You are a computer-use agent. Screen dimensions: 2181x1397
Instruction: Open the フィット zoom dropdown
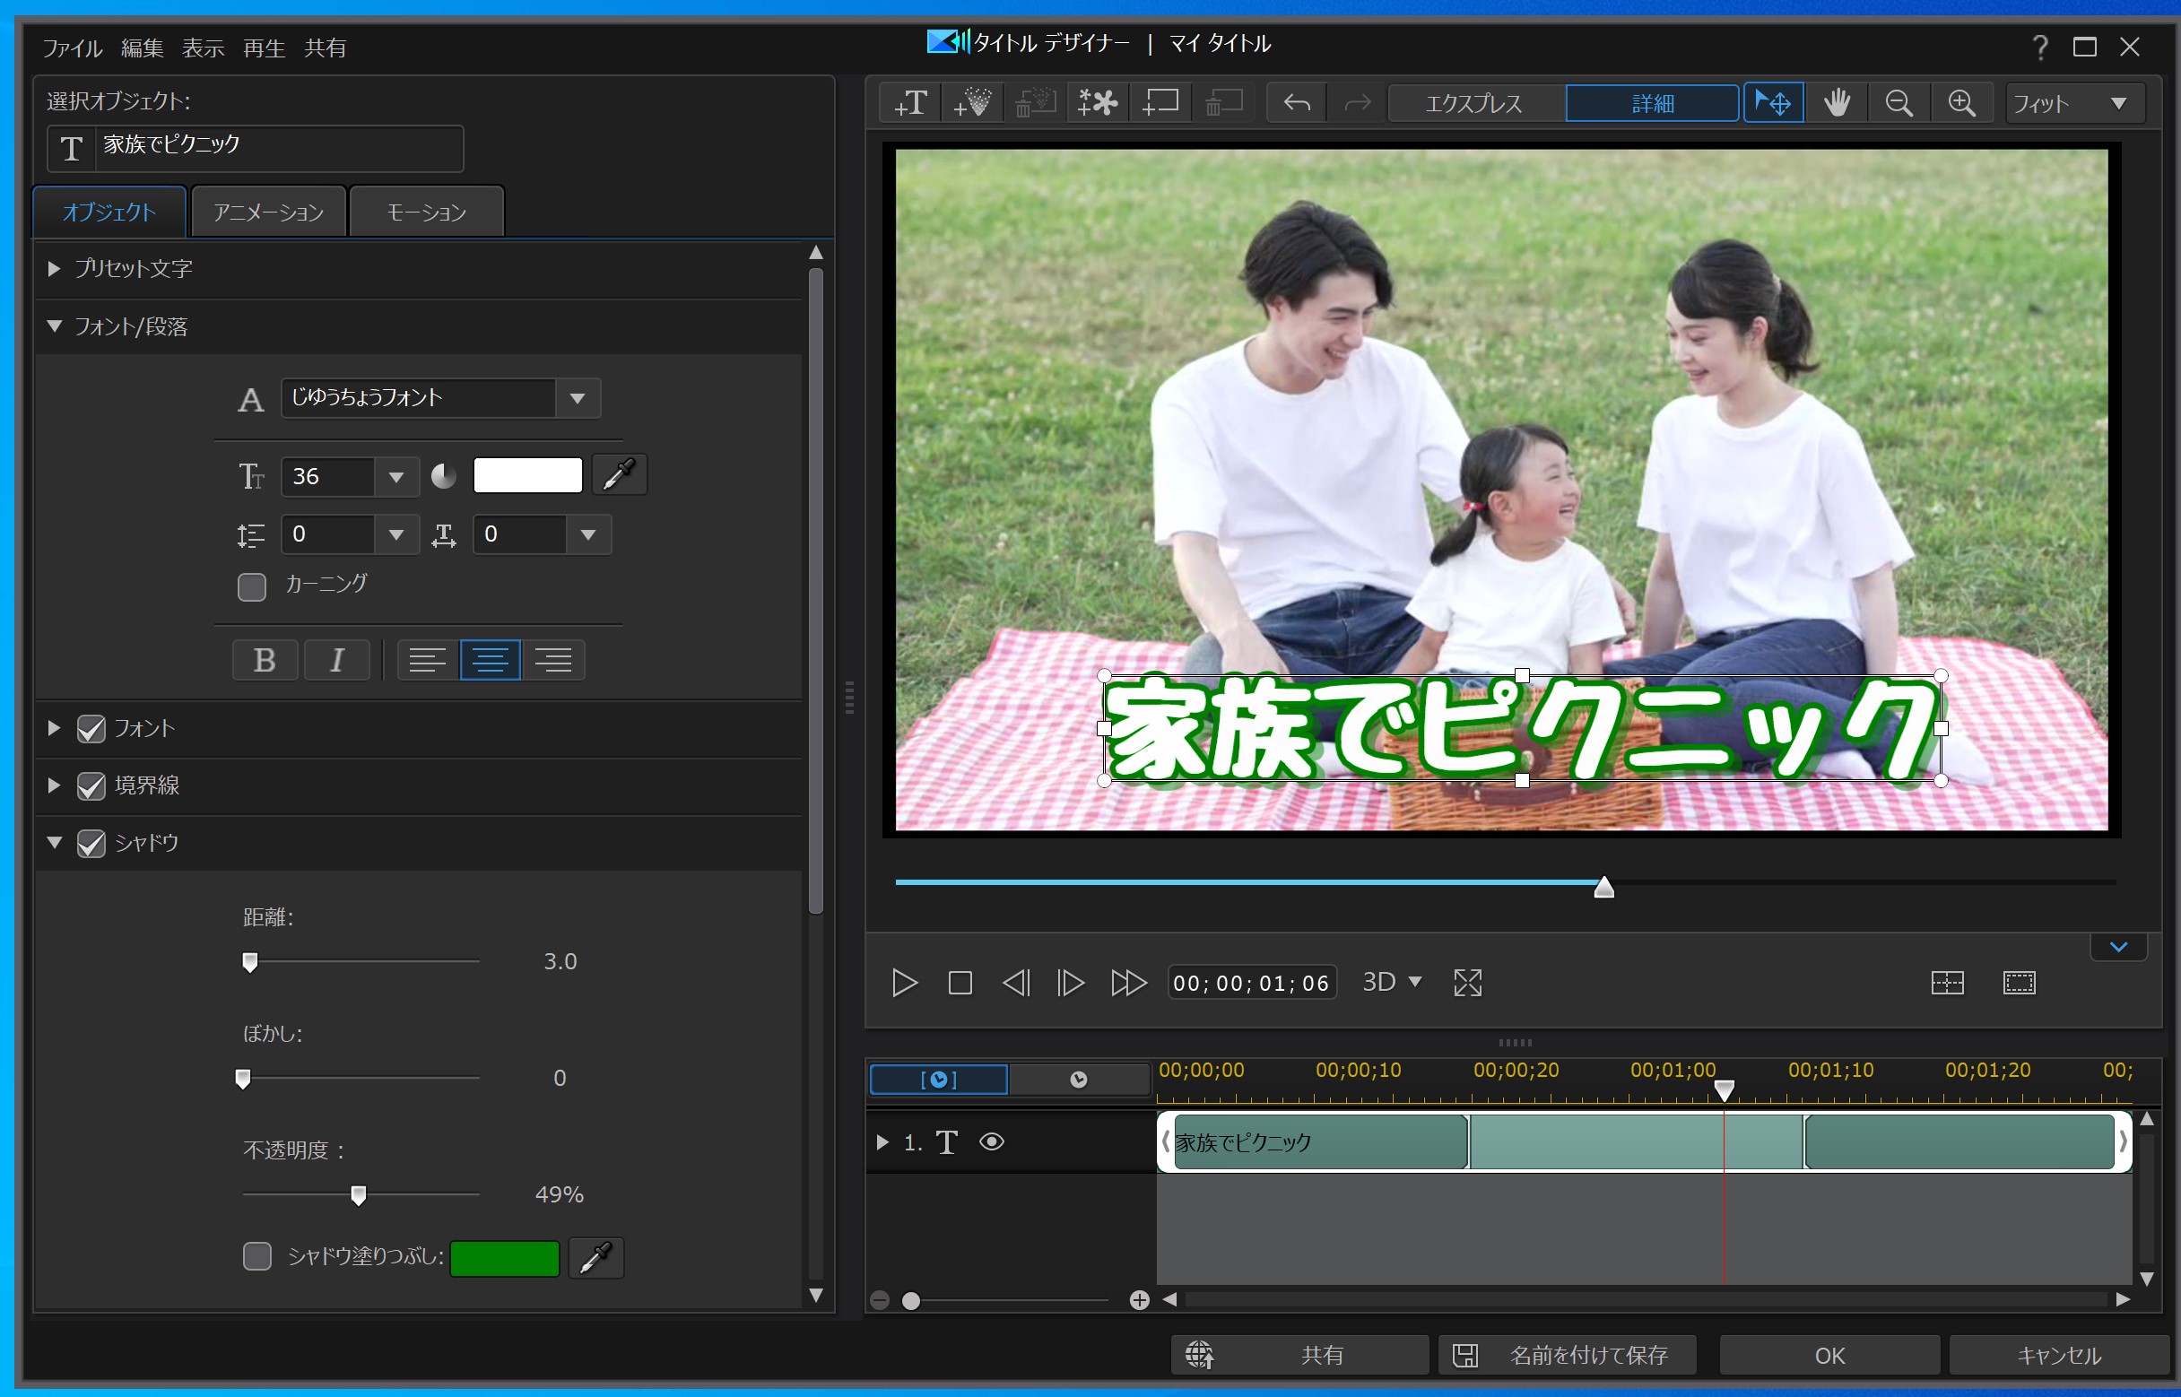click(2075, 102)
